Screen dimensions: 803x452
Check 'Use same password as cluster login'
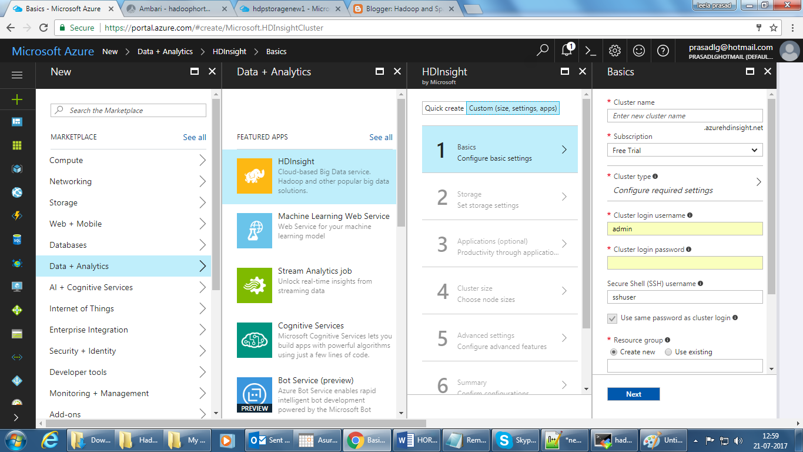(x=613, y=318)
